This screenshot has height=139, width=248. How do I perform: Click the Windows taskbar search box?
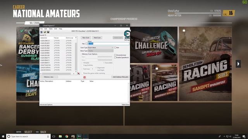(x=28, y=136)
